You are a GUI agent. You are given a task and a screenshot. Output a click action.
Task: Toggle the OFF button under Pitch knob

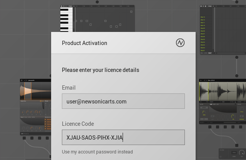pos(242,116)
